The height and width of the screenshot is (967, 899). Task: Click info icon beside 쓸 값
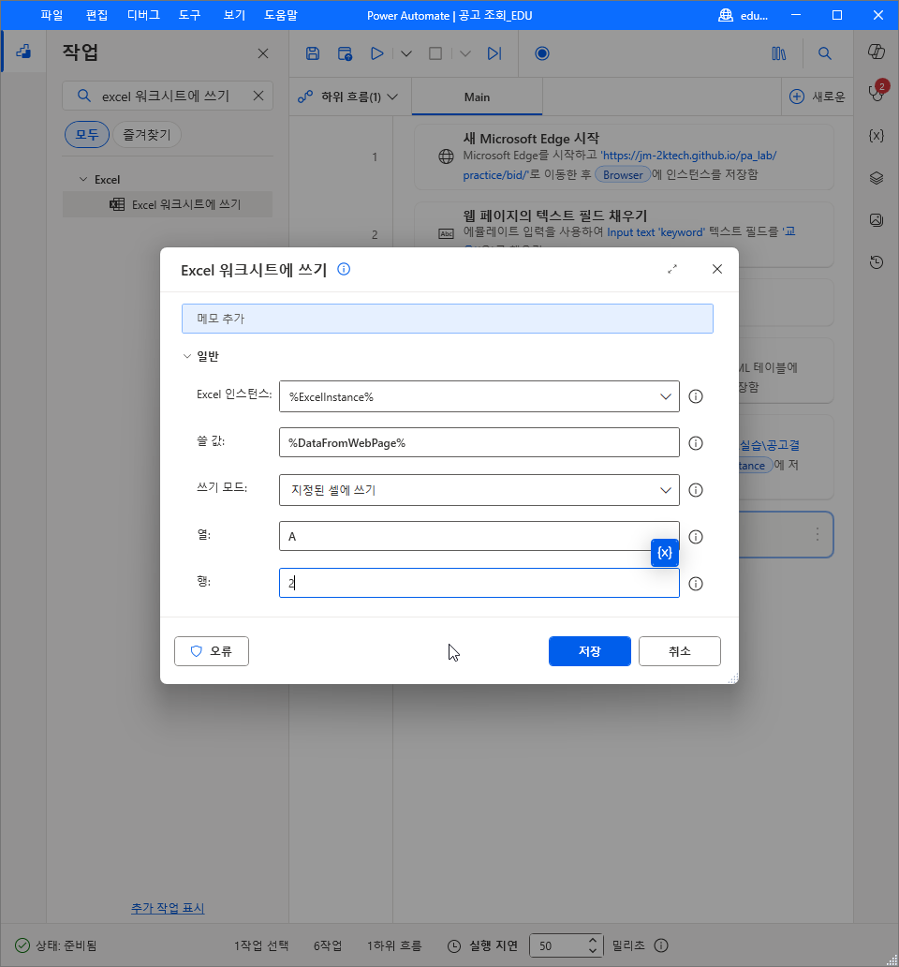pos(696,443)
